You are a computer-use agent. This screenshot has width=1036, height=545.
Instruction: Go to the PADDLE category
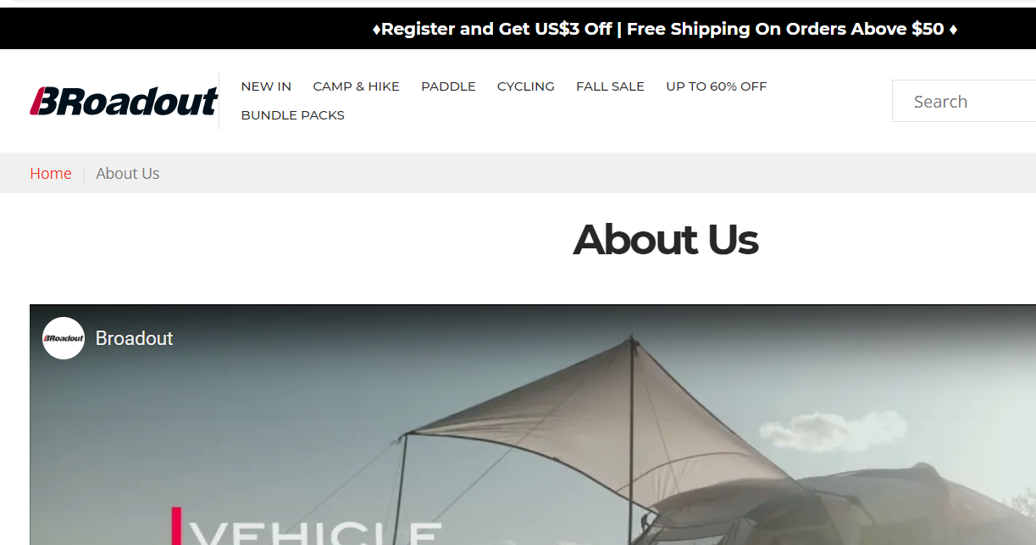[x=448, y=86]
